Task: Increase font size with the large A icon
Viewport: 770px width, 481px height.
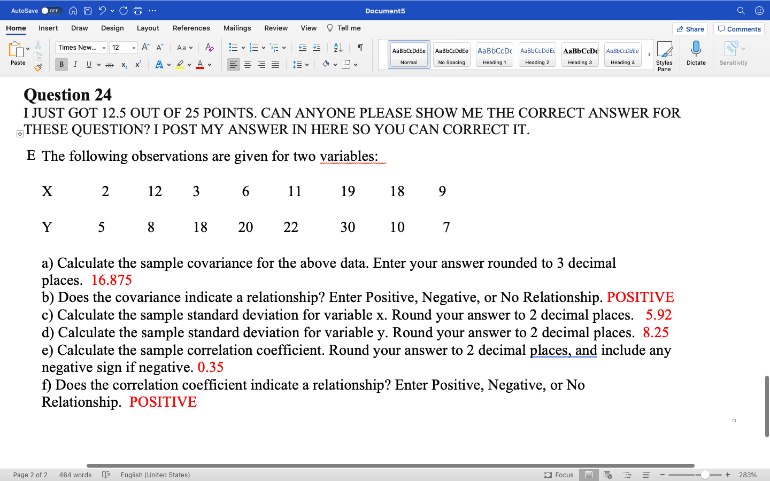Action: (145, 48)
